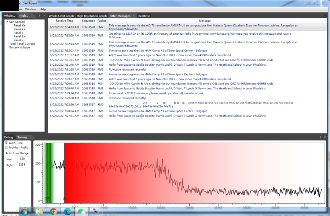
Task: Click the Low auto tune range field
Action: [24, 159]
